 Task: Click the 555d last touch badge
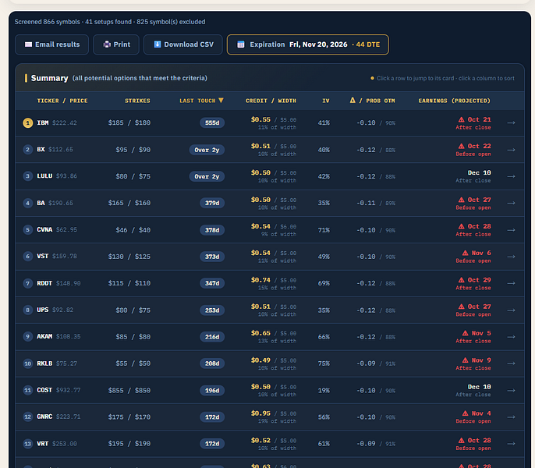tap(212, 123)
